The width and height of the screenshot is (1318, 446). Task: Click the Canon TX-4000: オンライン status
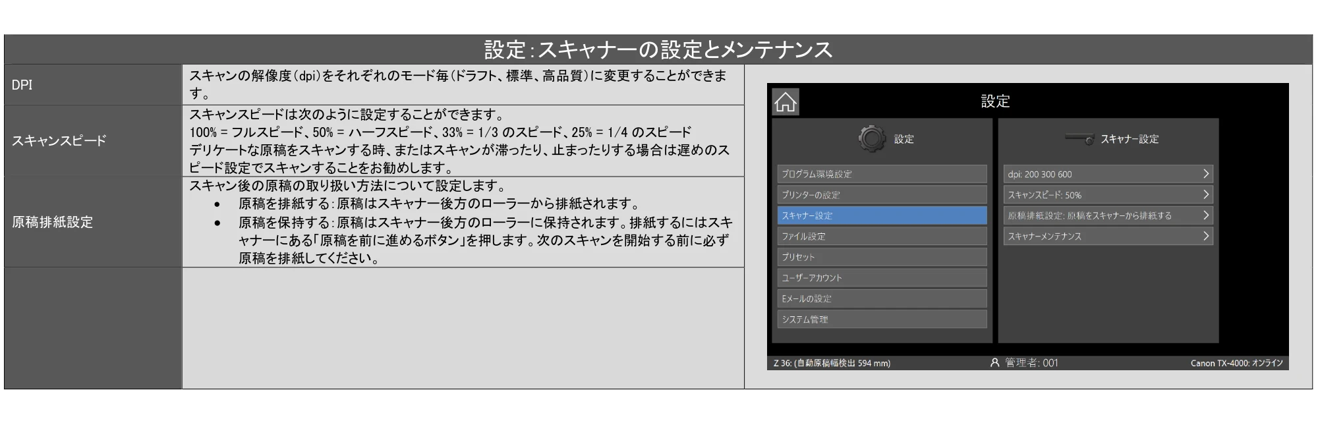pos(1237,363)
